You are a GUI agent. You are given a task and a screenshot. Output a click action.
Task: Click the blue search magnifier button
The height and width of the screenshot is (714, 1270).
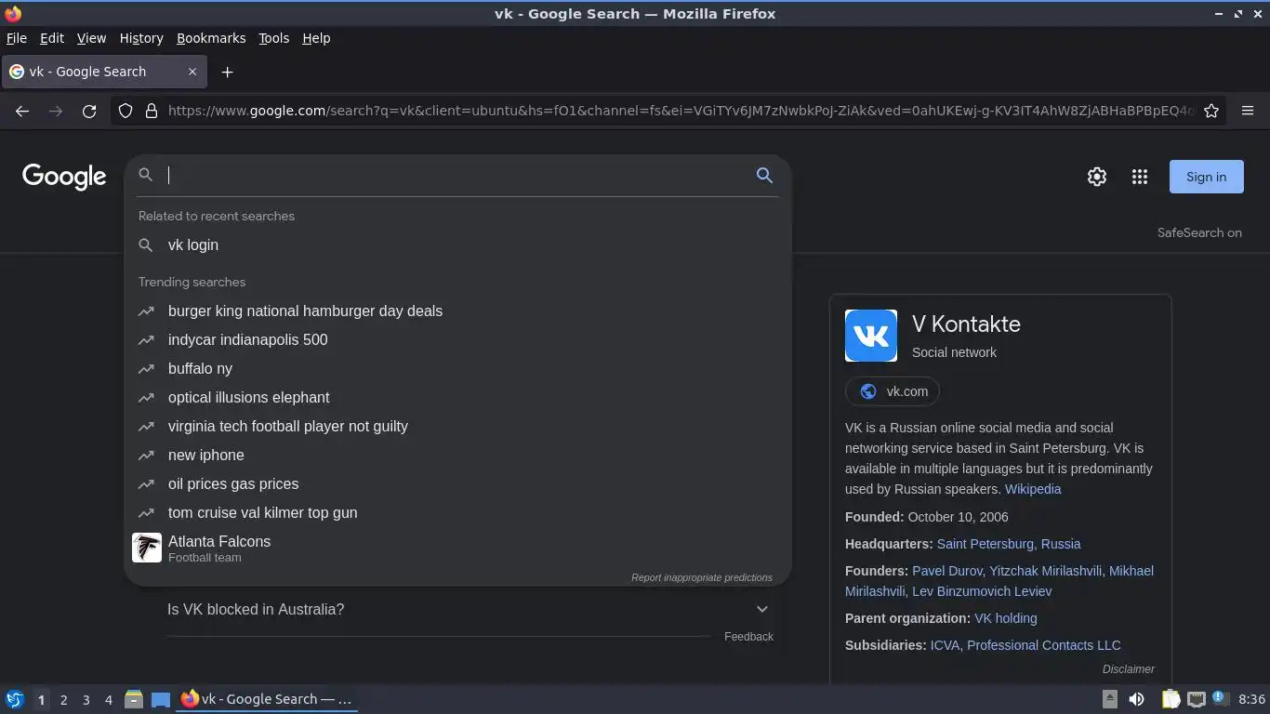(764, 175)
